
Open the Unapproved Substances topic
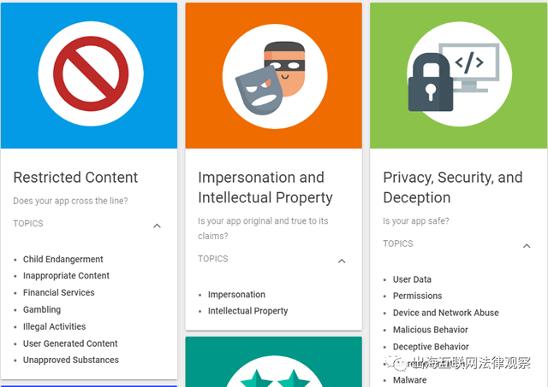pos(71,360)
